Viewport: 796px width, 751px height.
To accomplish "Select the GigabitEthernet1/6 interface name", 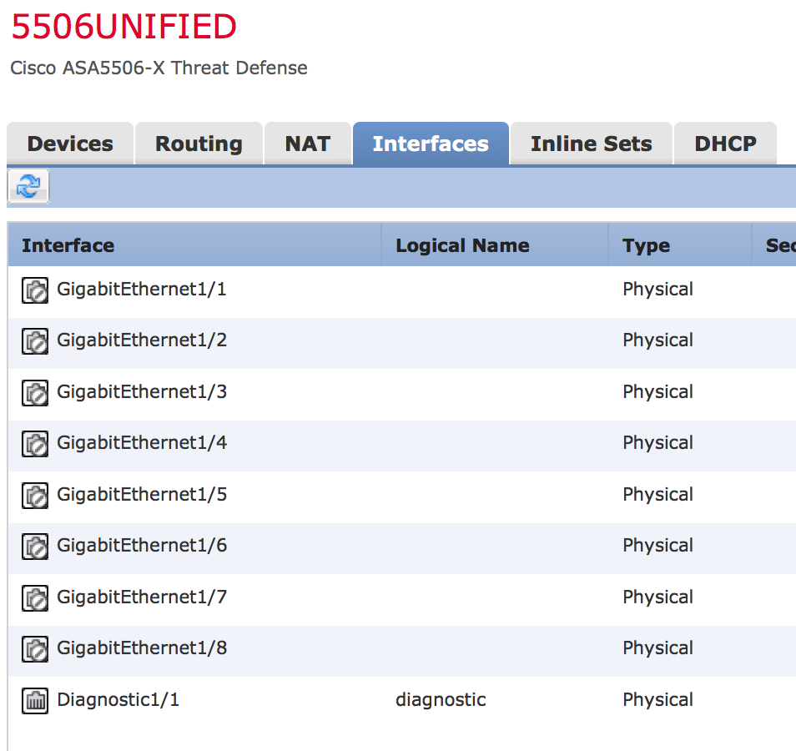I will tap(142, 546).
